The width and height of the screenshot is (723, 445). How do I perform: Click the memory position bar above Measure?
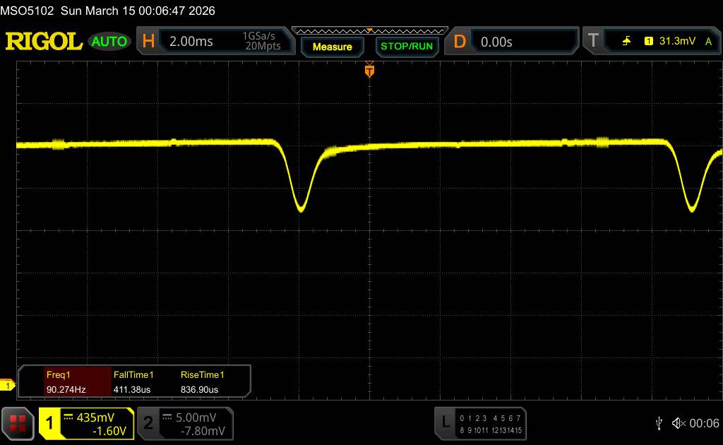(x=369, y=30)
